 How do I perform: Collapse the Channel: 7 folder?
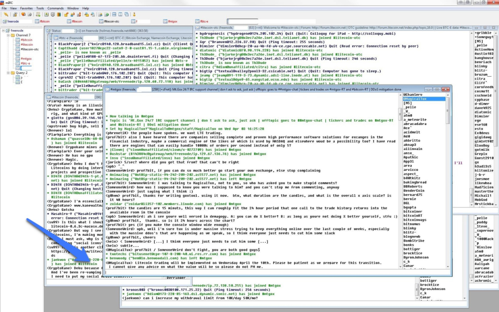click(x=8, y=35)
